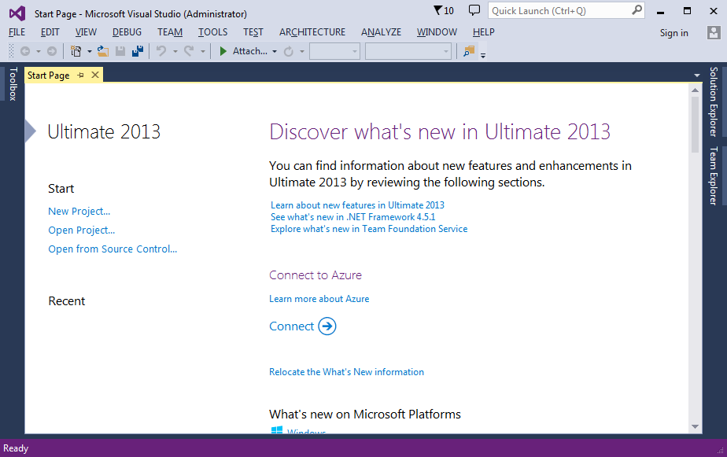Open the FILE menu

point(17,32)
